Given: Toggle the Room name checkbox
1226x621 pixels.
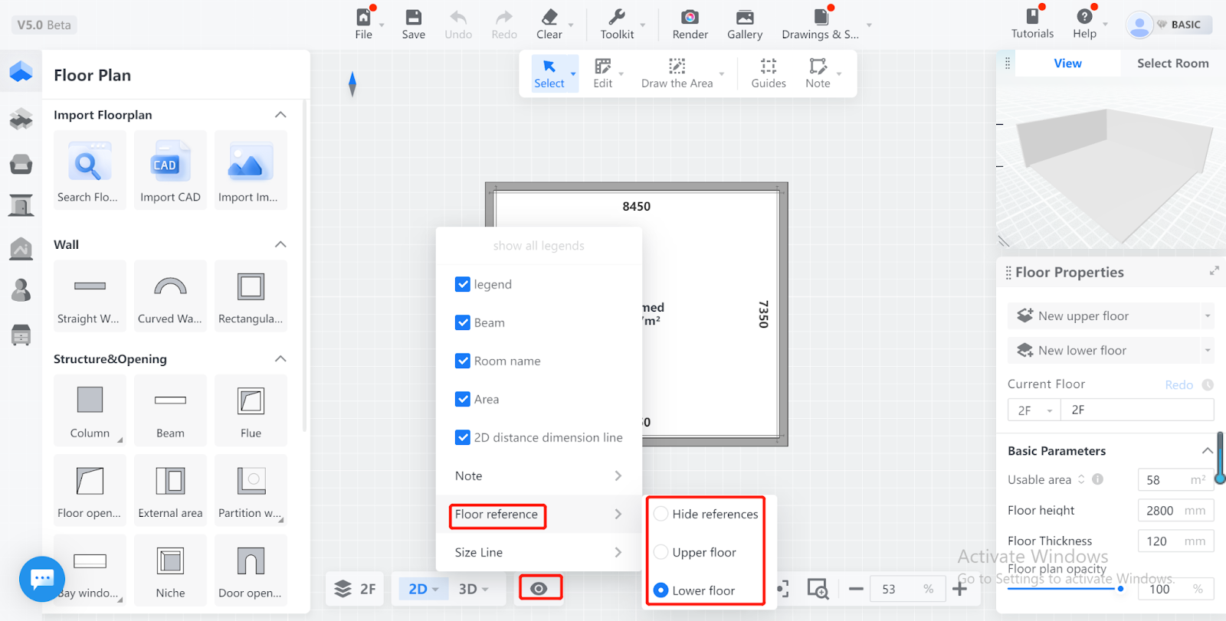Looking at the screenshot, I should [463, 361].
